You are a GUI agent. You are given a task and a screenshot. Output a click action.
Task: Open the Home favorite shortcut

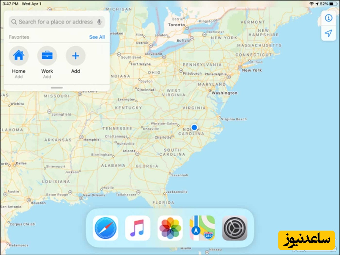19,56
